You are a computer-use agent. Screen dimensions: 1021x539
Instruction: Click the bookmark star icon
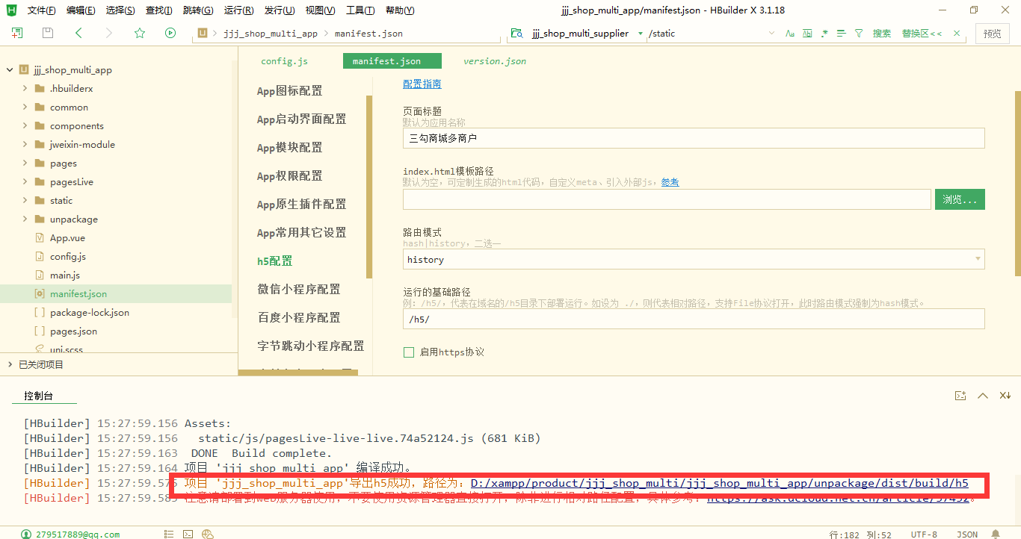click(140, 33)
